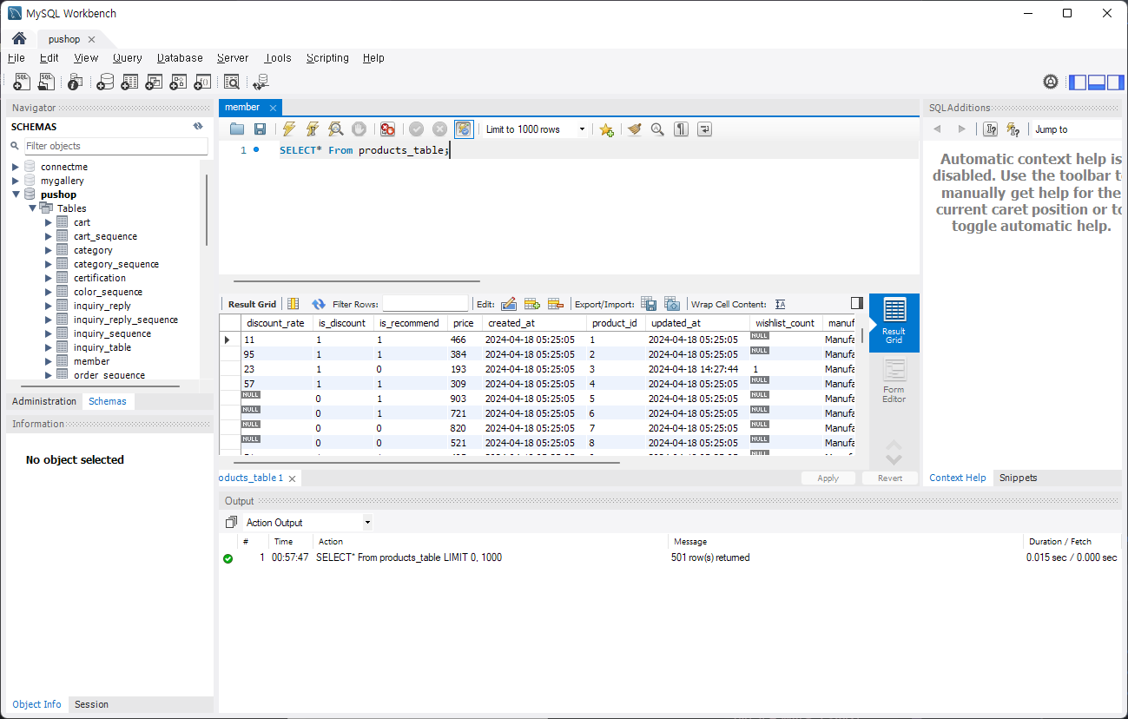Image resolution: width=1128 pixels, height=719 pixels.
Task: Create a new table icon
Action: click(129, 82)
